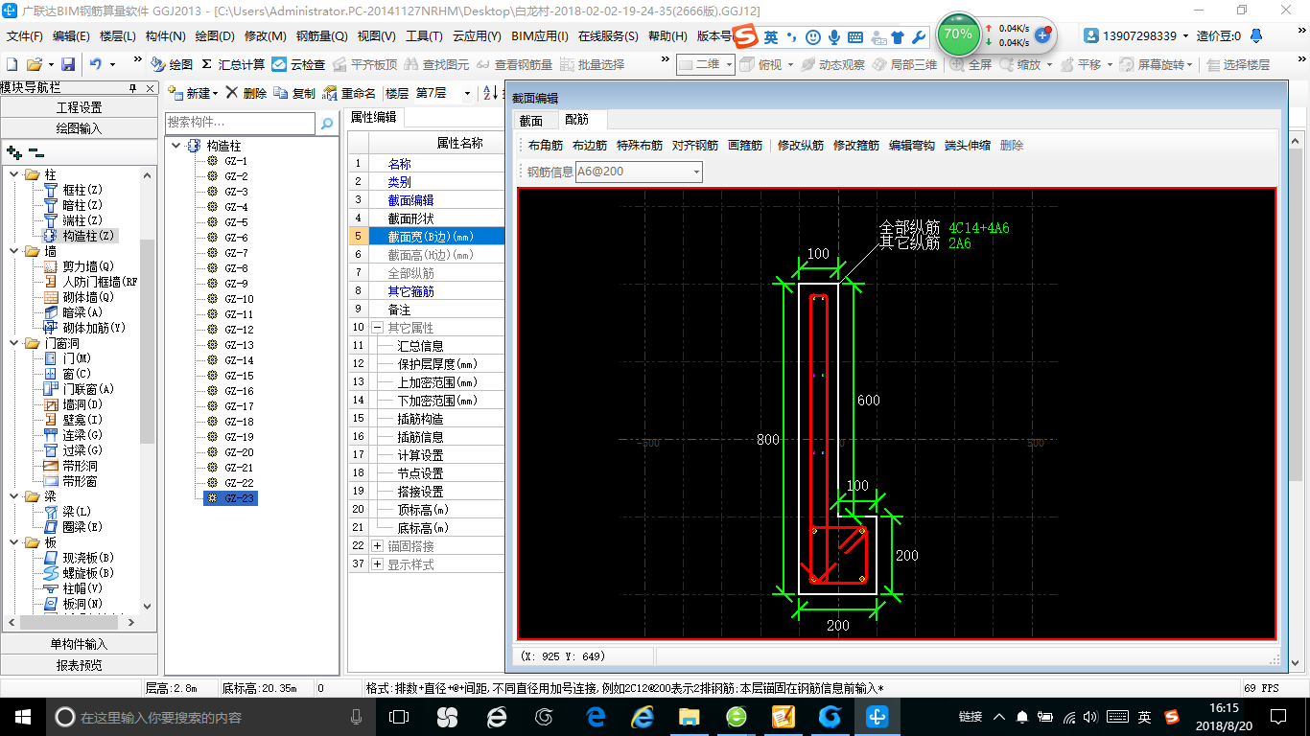Open the 云应用(Y) menu

(477, 35)
